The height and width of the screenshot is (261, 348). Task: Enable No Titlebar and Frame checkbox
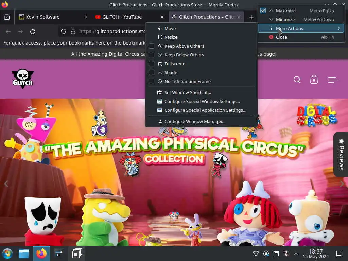point(152,82)
